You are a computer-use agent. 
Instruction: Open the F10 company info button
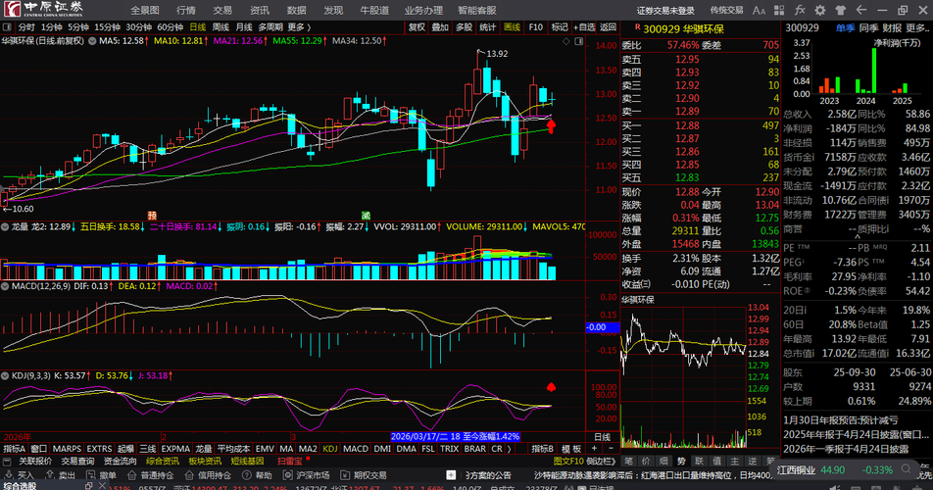point(535,27)
